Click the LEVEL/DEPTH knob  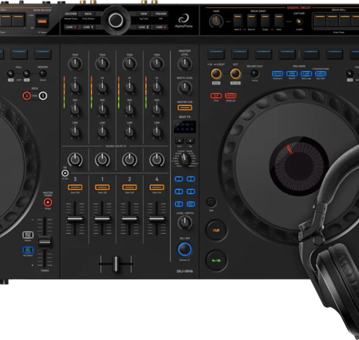pos(184,223)
